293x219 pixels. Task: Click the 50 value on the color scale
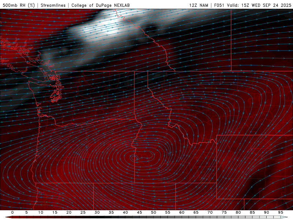(153, 212)
